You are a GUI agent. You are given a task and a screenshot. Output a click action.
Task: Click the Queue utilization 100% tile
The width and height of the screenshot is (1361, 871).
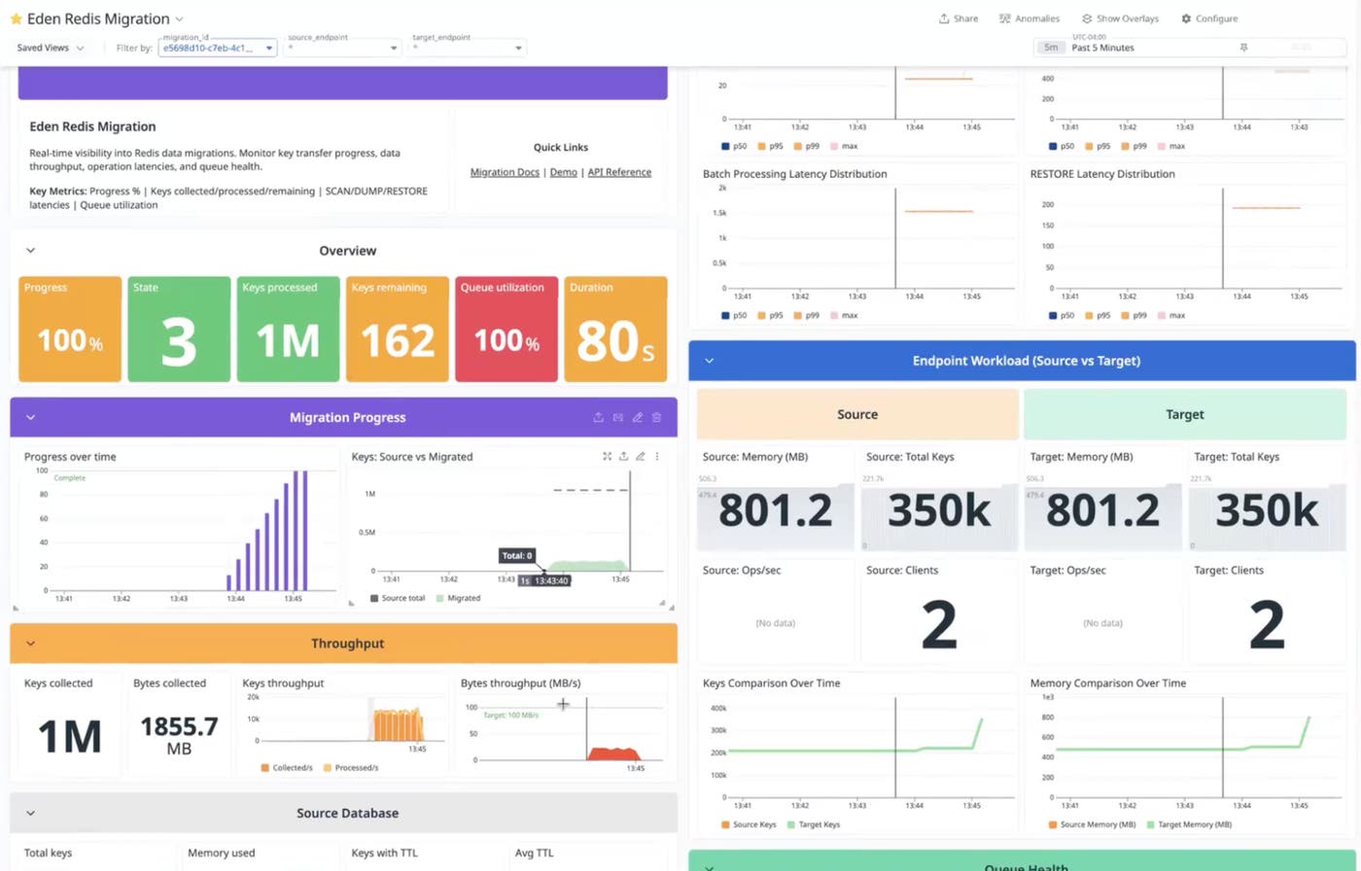pos(506,329)
